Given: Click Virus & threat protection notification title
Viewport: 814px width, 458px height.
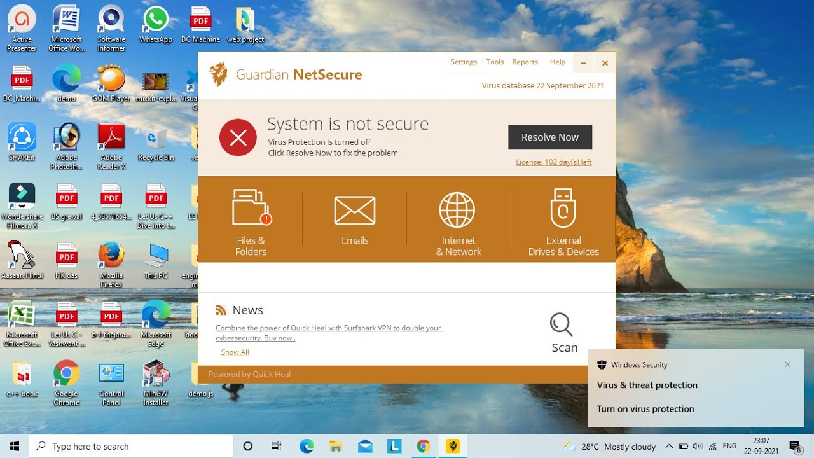Looking at the screenshot, I should 647,385.
